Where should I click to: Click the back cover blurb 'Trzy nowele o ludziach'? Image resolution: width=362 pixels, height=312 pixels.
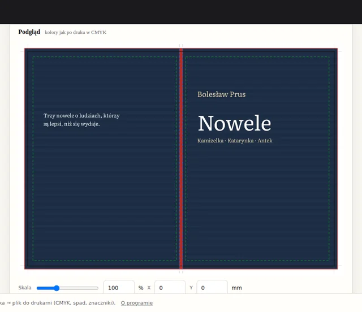(81, 119)
